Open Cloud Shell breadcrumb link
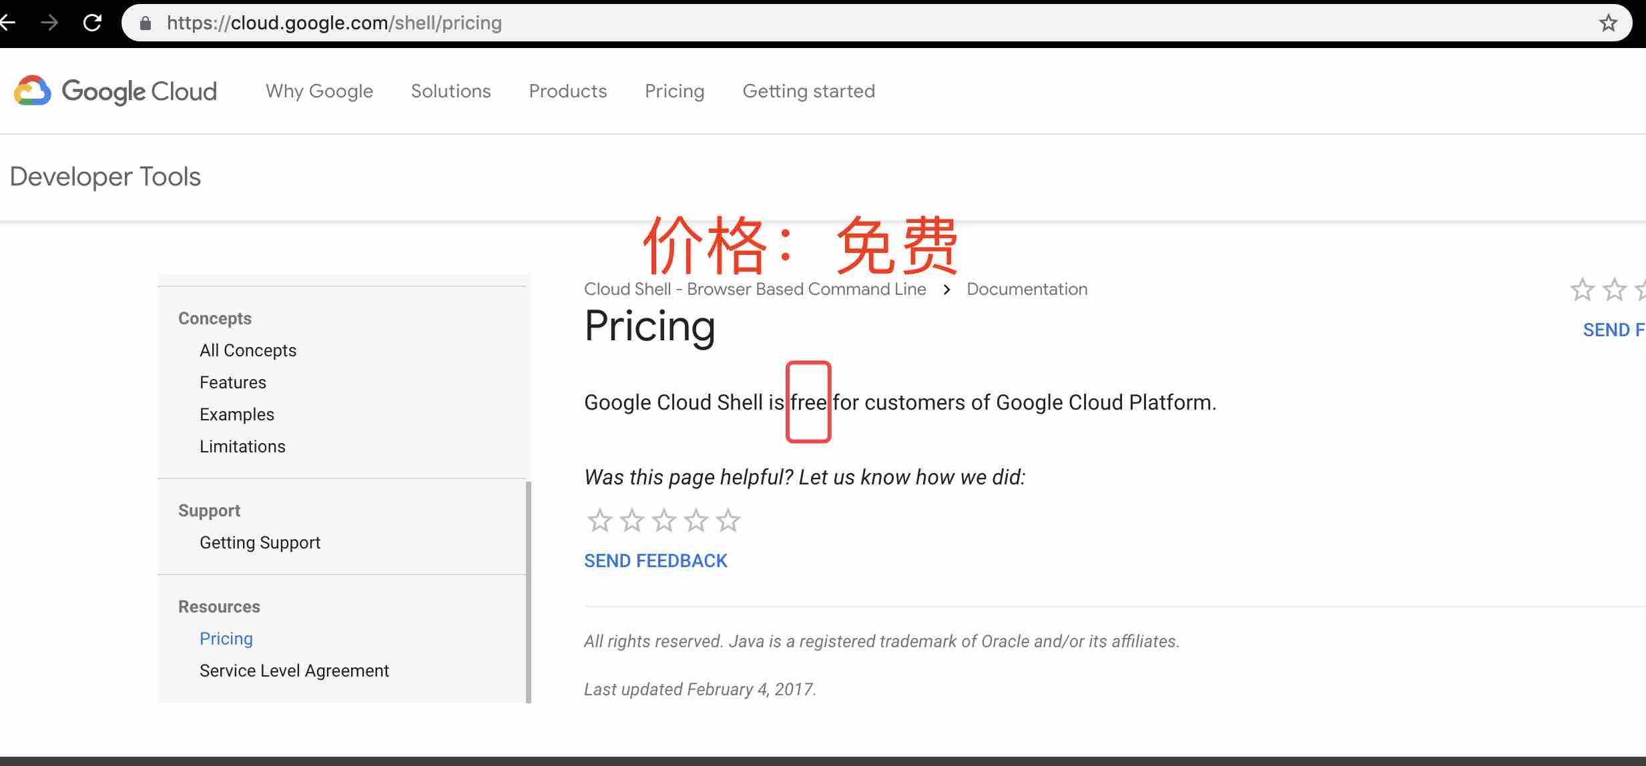 (754, 289)
